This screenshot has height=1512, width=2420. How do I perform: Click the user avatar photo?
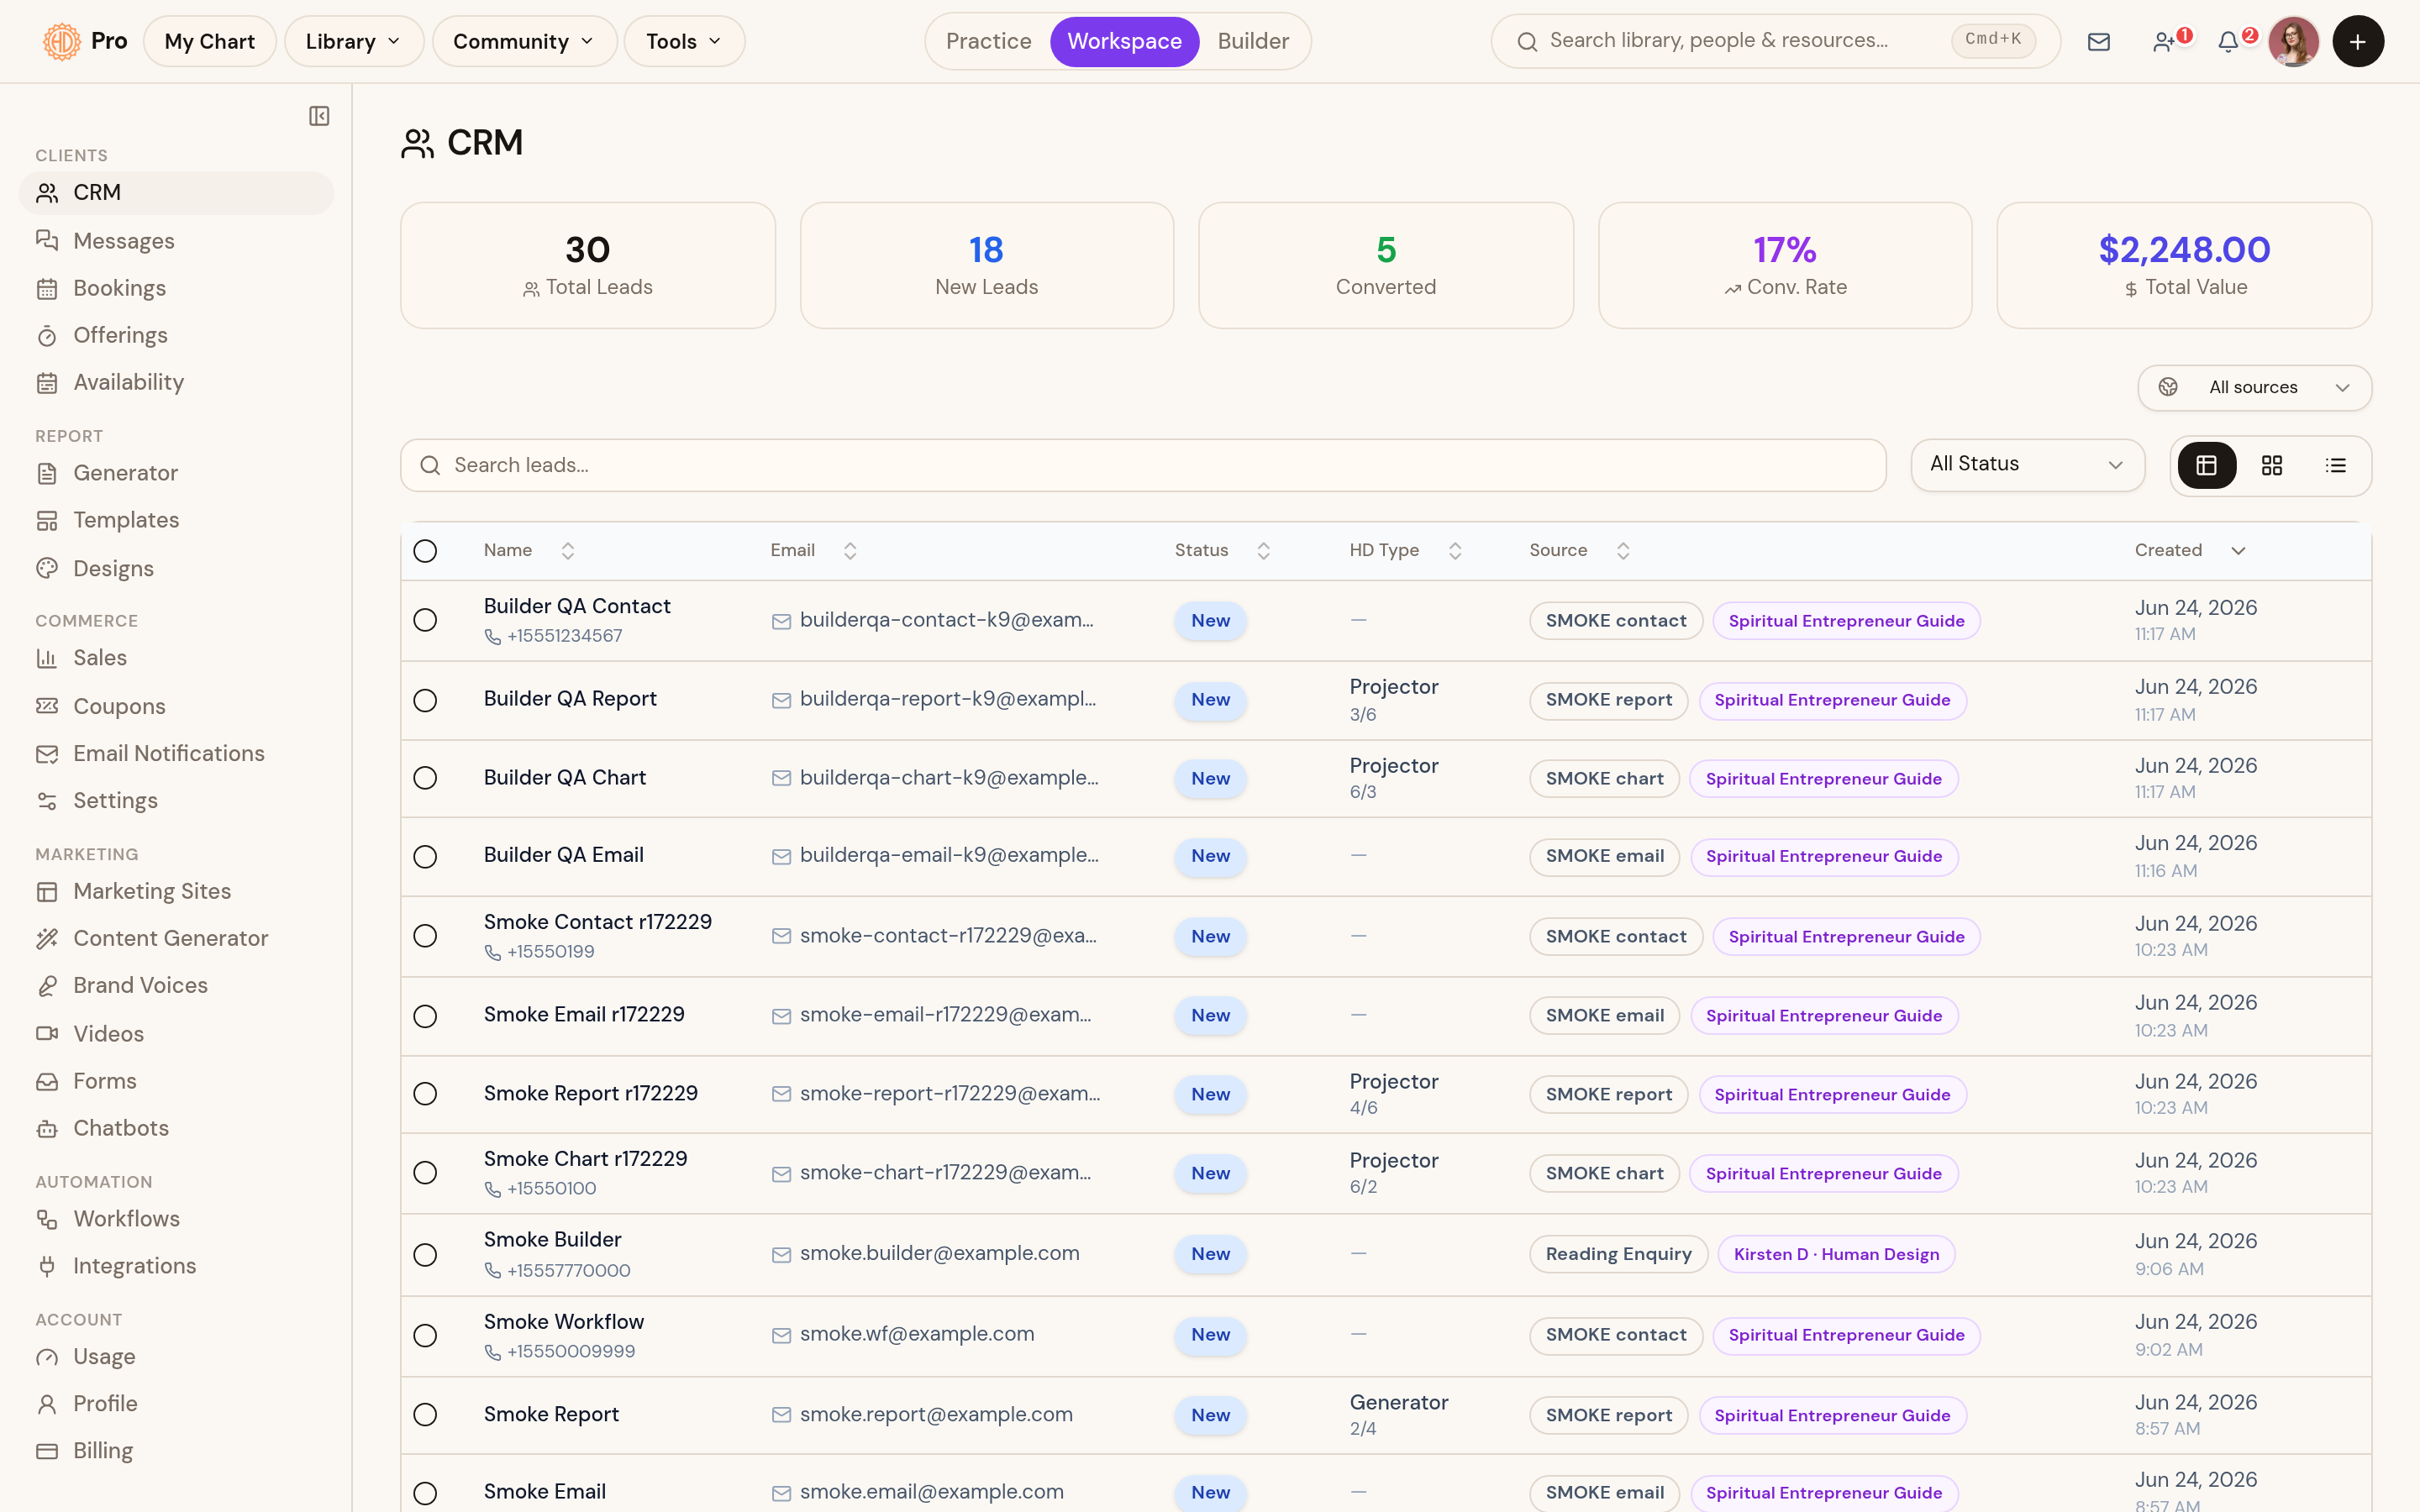point(2293,41)
